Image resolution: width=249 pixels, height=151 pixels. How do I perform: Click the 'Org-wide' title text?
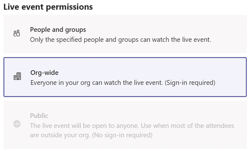point(44,73)
